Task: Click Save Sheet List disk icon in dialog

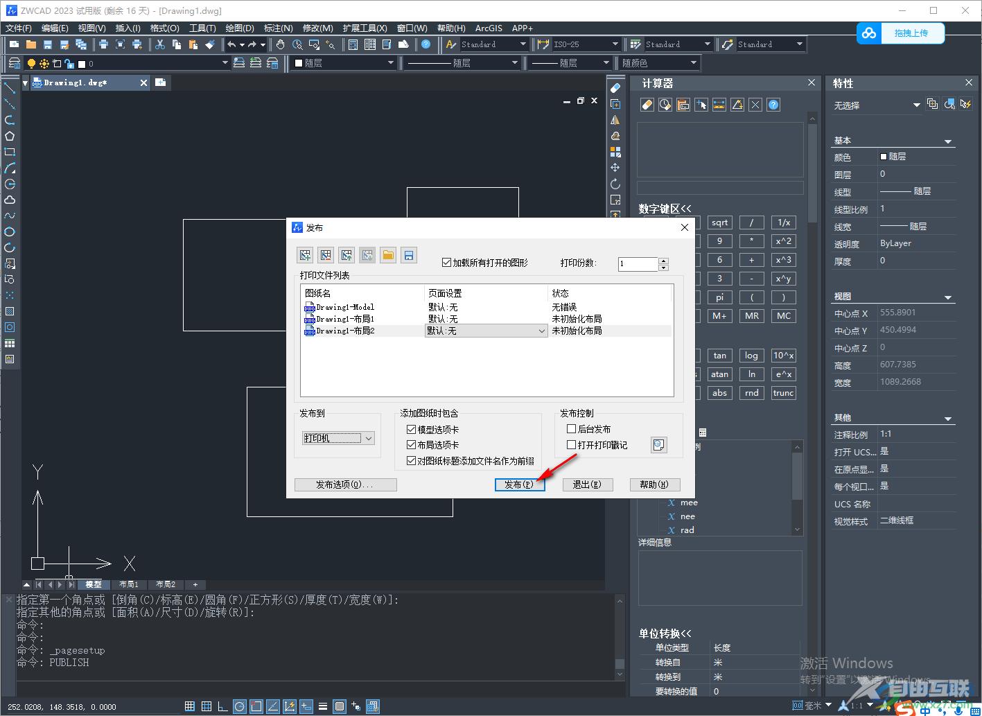Action: (409, 256)
